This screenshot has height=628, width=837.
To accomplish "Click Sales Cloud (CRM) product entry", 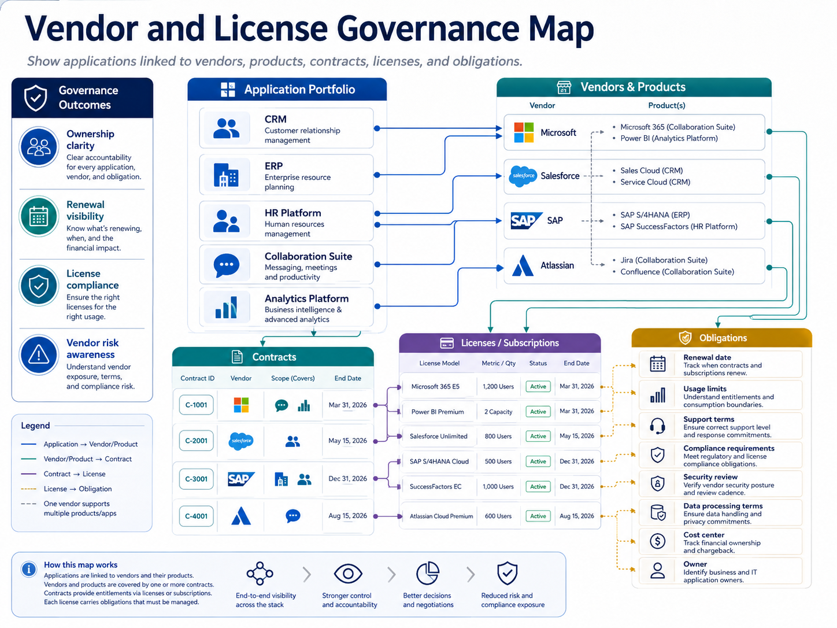I will [651, 171].
